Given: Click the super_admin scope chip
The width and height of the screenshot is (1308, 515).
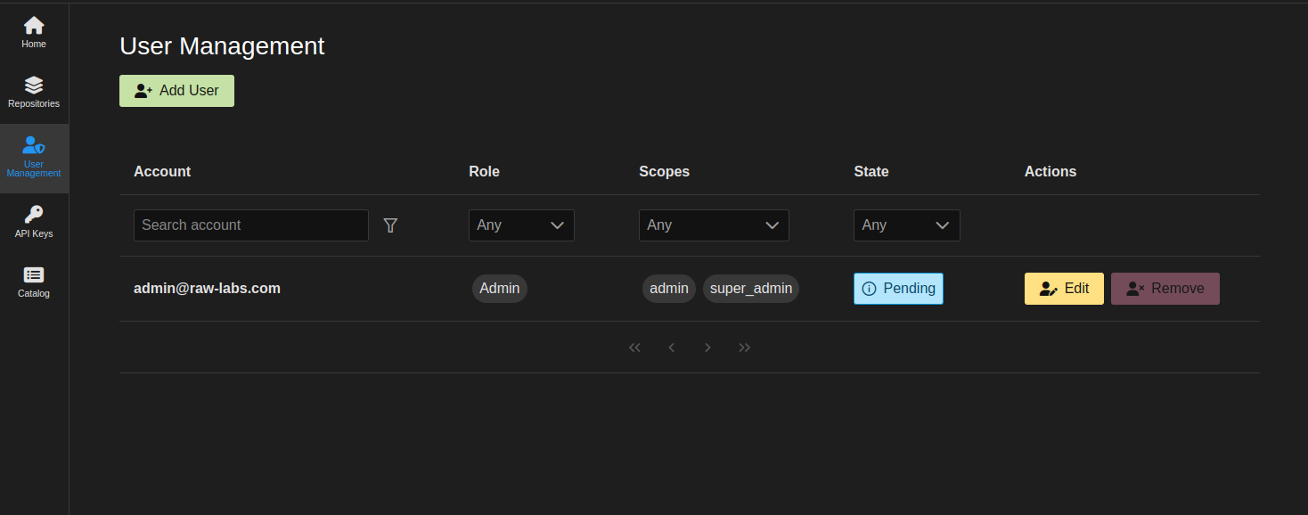Looking at the screenshot, I should click(751, 289).
